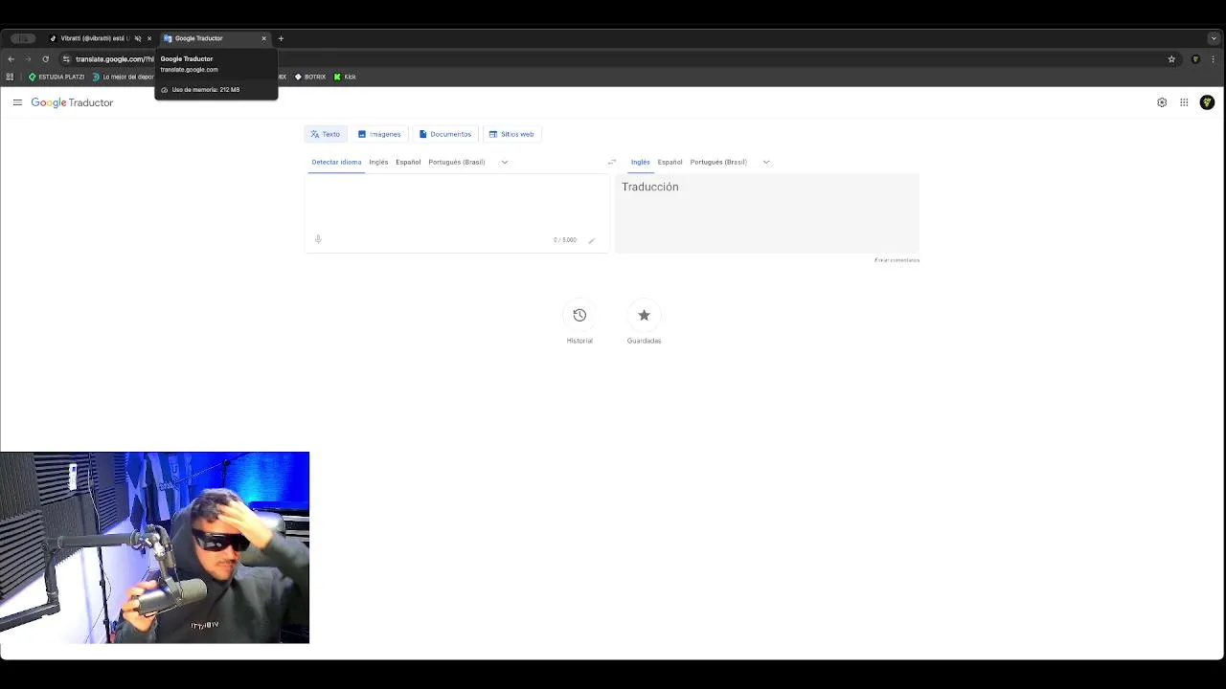Image resolution: width=1226 pixels, height=689 pixels.
Task: Open the bookmarks bar apps grid
Action: coord(10,77)
